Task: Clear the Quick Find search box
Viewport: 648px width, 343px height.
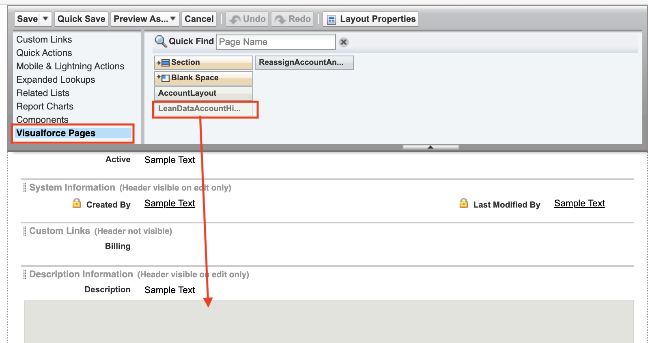Action: click(344, 42)
